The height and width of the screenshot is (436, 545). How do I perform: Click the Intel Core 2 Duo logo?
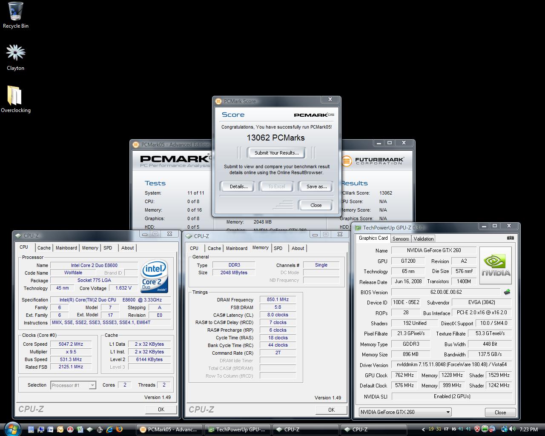155,276
